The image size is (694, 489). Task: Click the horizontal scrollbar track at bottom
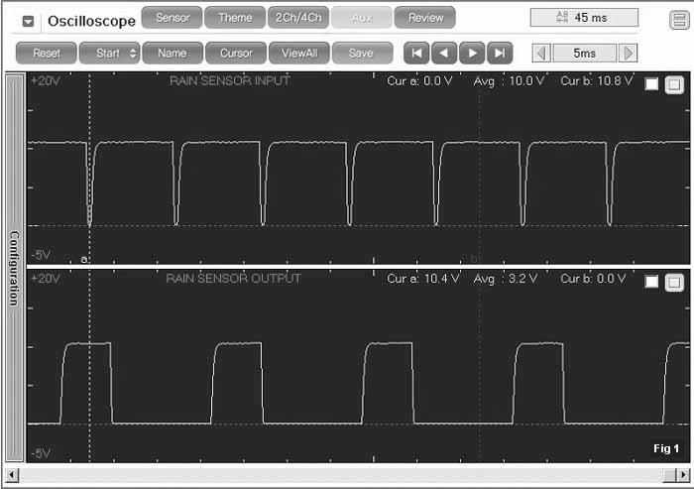[x=347, y=476]
